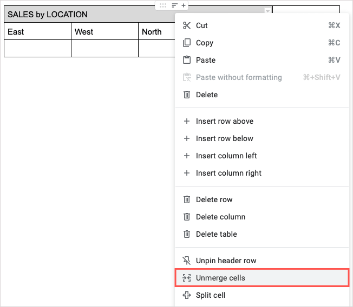This screenshot has width=353, height=307.
Task: Choose Insert column left
Action: click(226, 156)
